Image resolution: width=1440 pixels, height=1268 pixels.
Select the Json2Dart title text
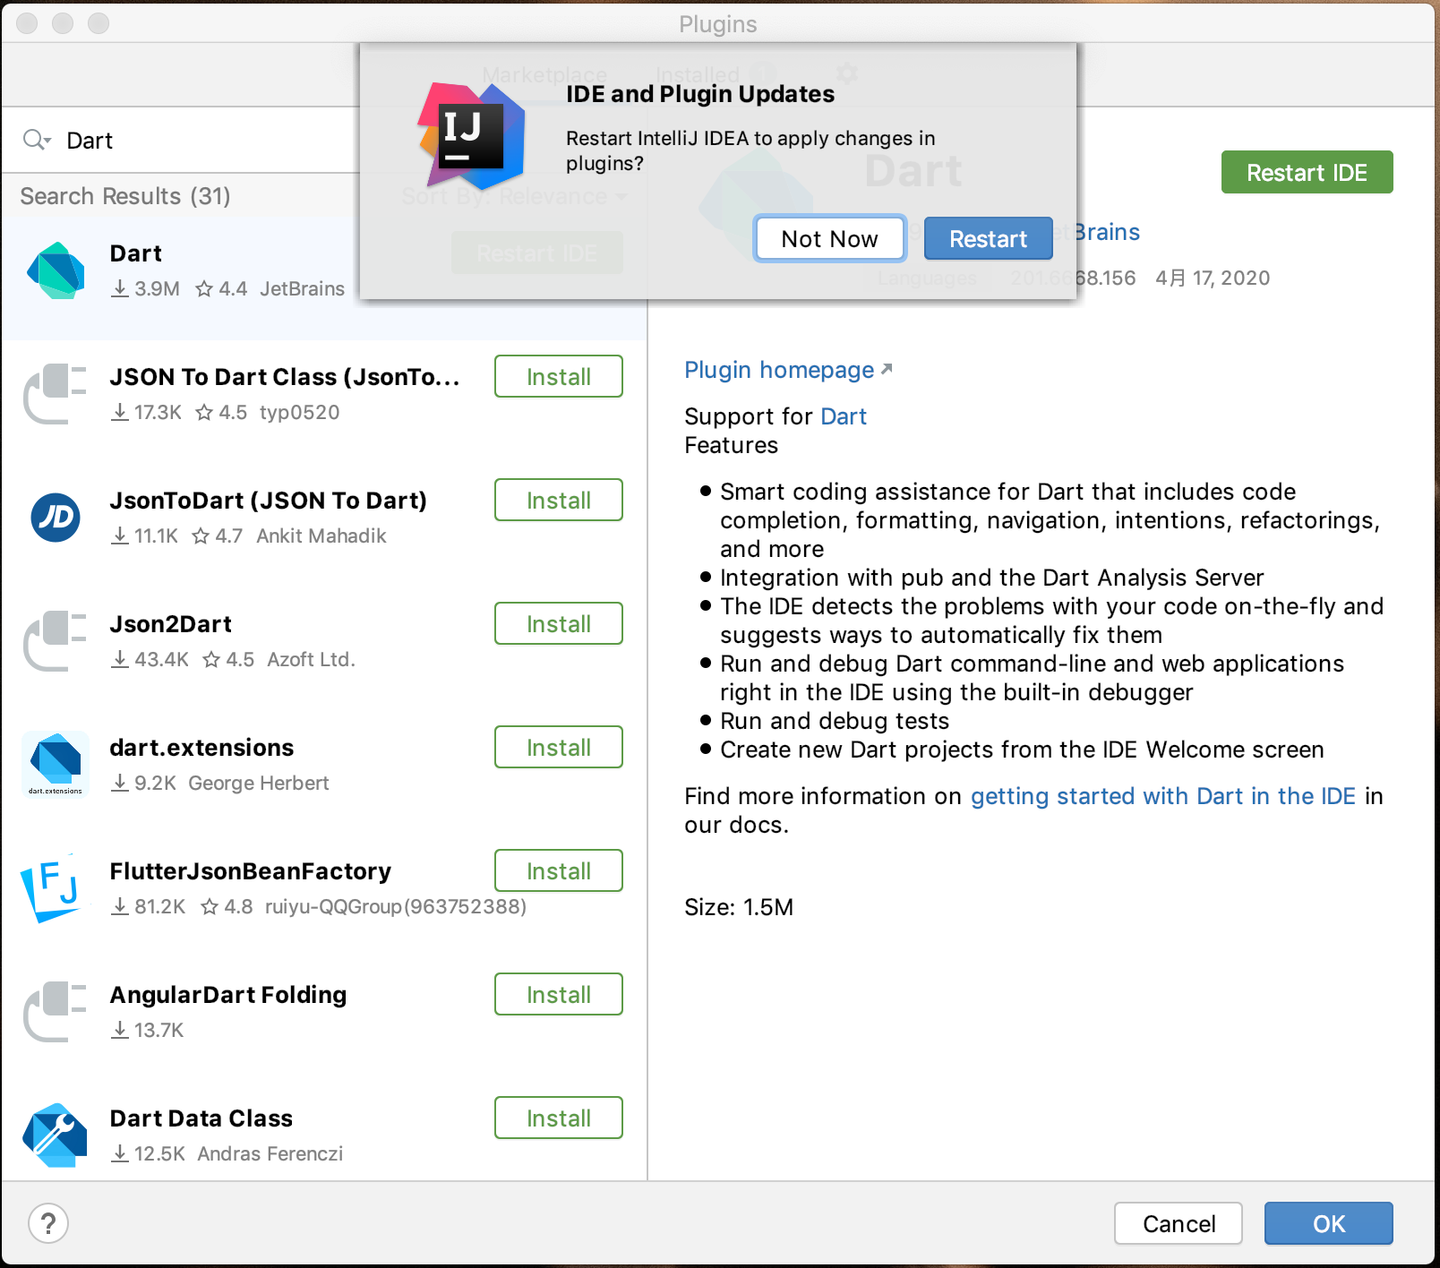tap(170, 624)
